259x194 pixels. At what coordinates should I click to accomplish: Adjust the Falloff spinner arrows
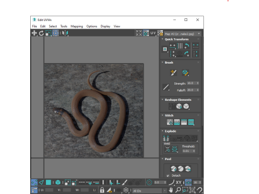point(197,90)
